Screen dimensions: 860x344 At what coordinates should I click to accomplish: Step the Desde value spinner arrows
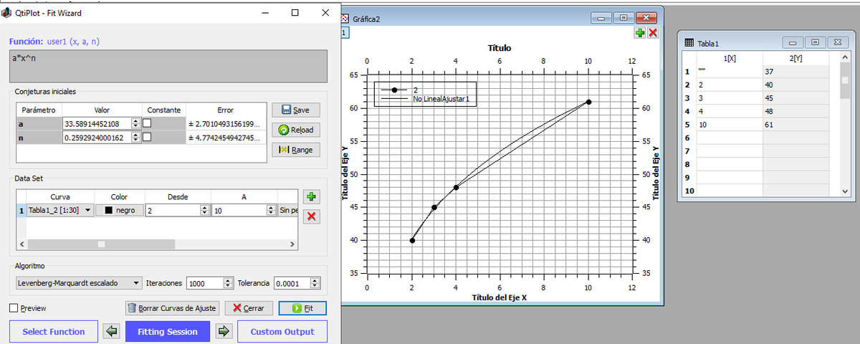pyautogui.click(x=206, y=211)
